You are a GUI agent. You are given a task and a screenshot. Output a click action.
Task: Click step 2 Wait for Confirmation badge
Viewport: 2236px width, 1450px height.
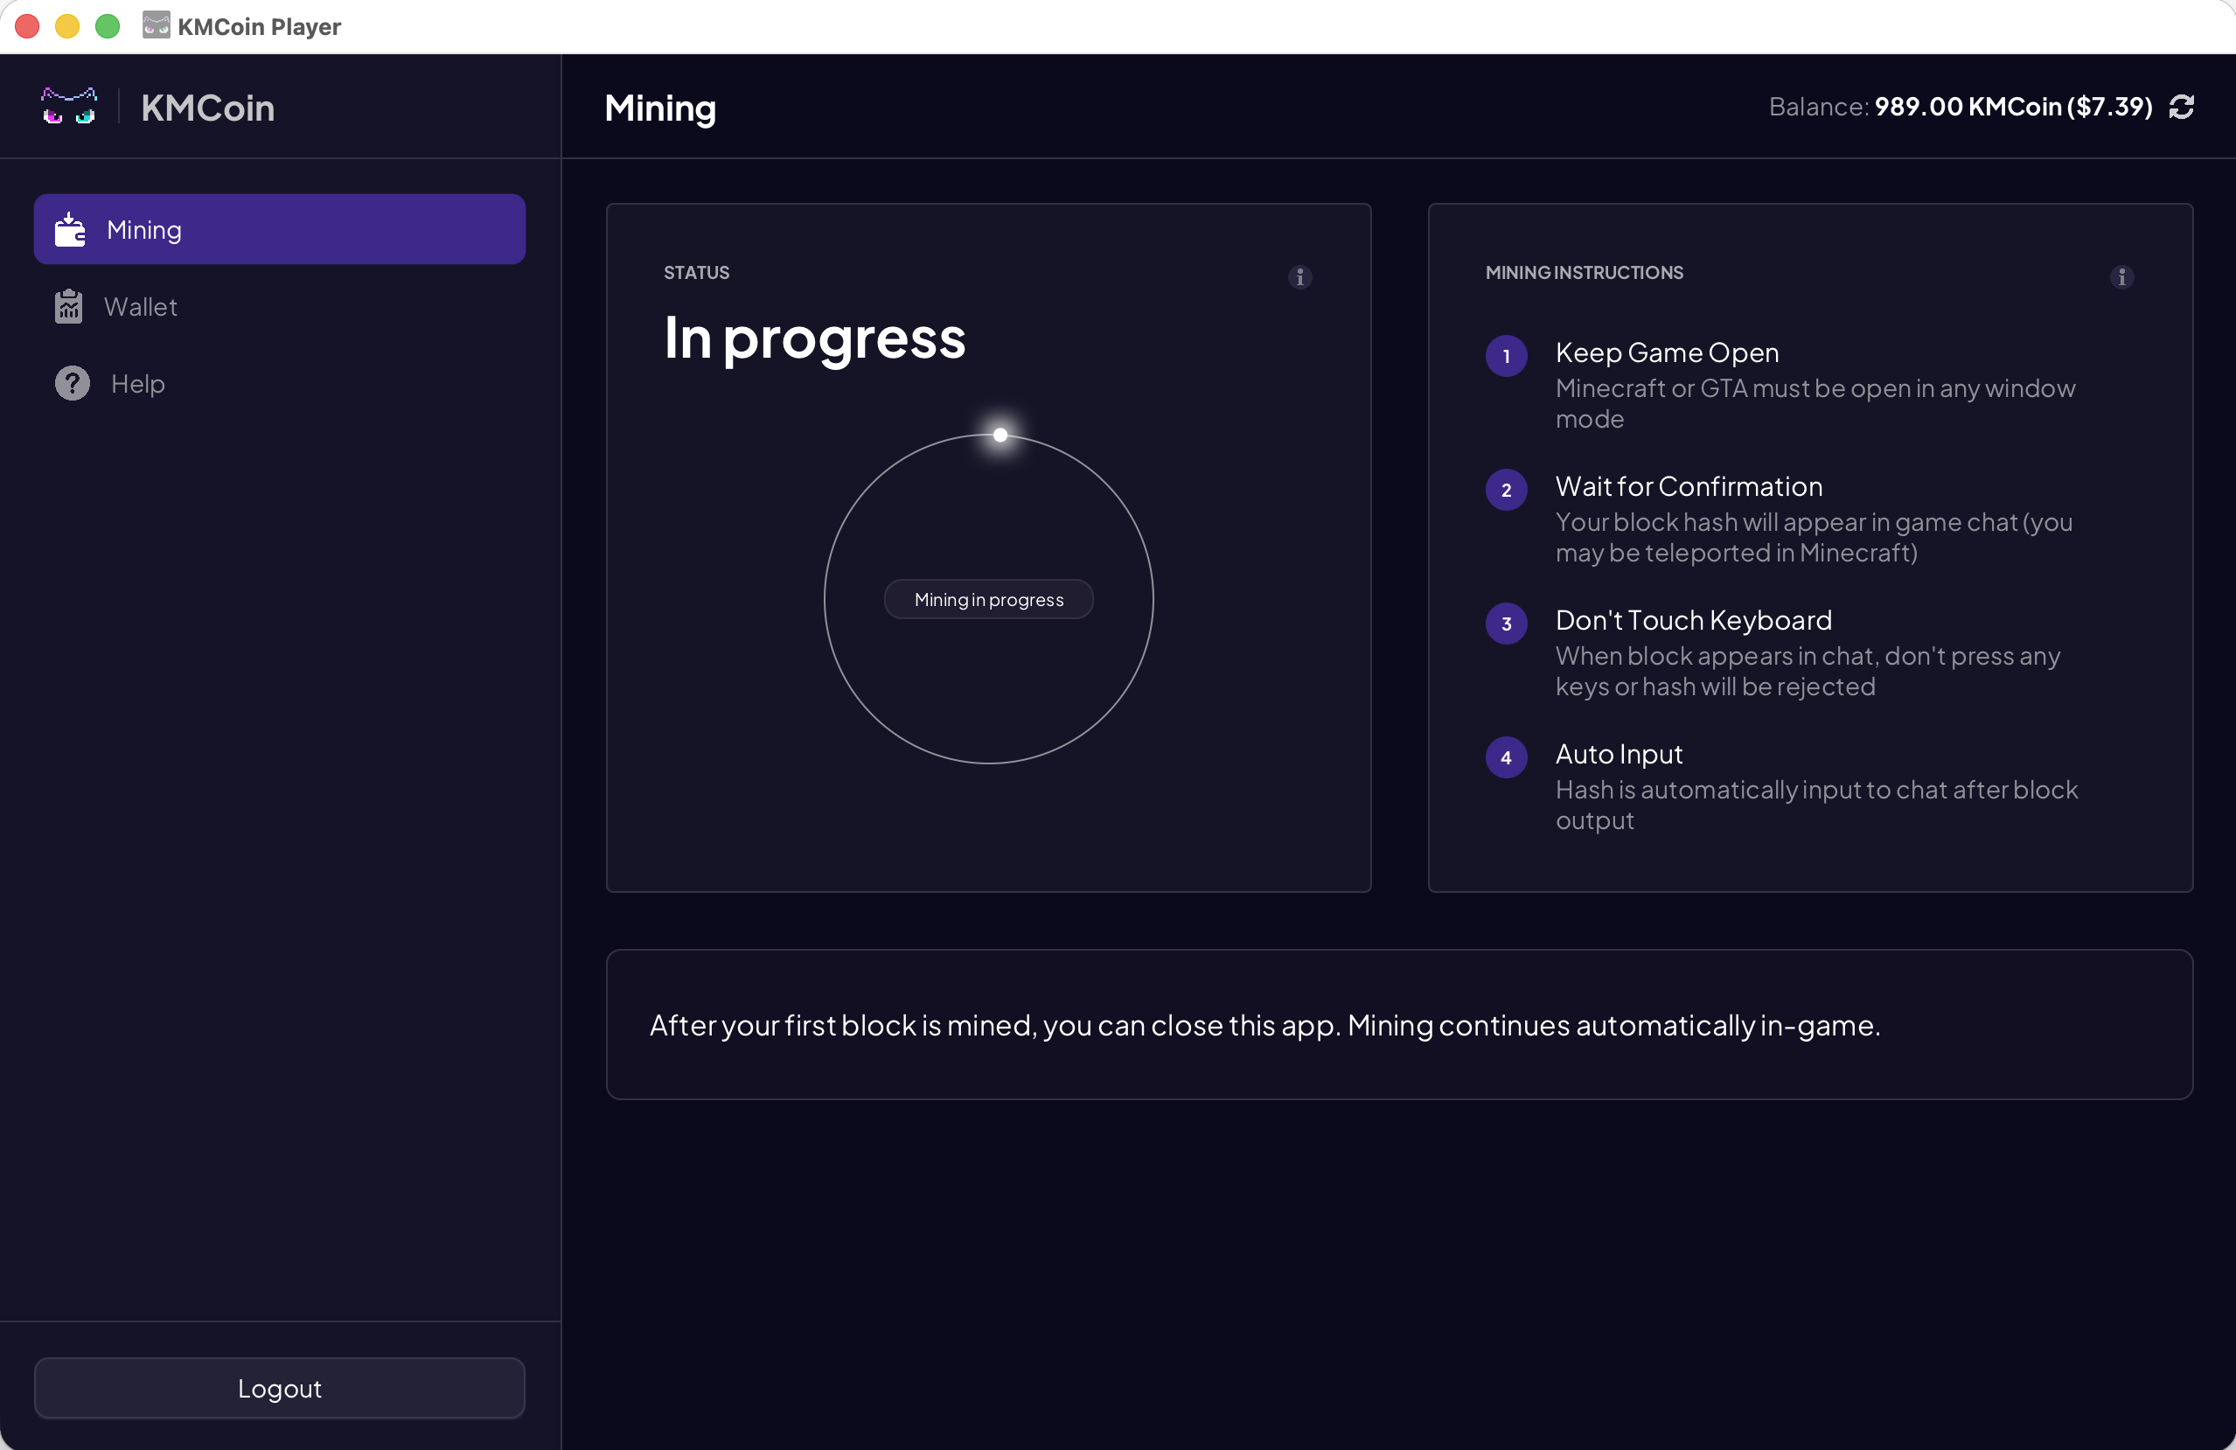pos(1505,490)
